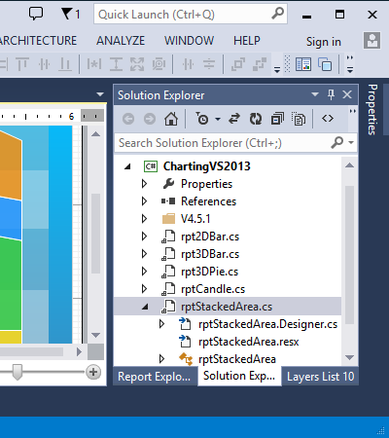
Task: Expand the References node
Action: (144, 201)
